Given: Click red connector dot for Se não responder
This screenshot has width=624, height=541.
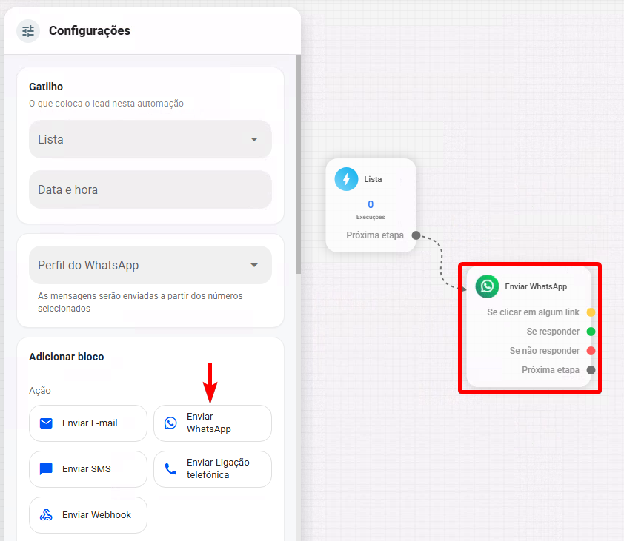Looking at the screenshot, I should click(591, 351).
